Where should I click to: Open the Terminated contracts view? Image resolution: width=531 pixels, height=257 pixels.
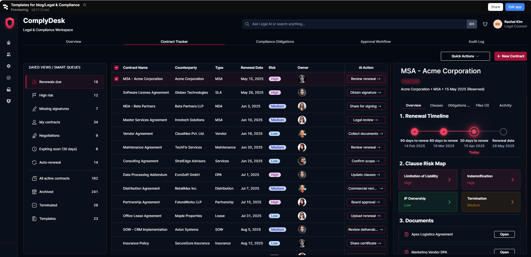[64, 205]
